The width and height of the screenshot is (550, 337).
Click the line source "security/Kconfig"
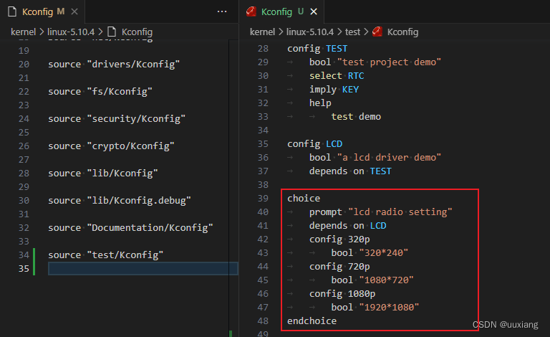pos(117,119)
